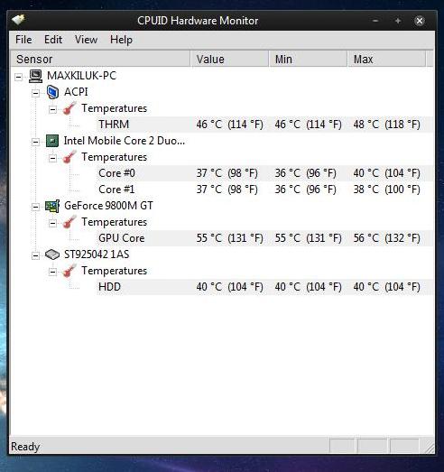Select the Core #0 sensor row
Image resolution: width=444 pixels, height=472 pixels.
265,173
